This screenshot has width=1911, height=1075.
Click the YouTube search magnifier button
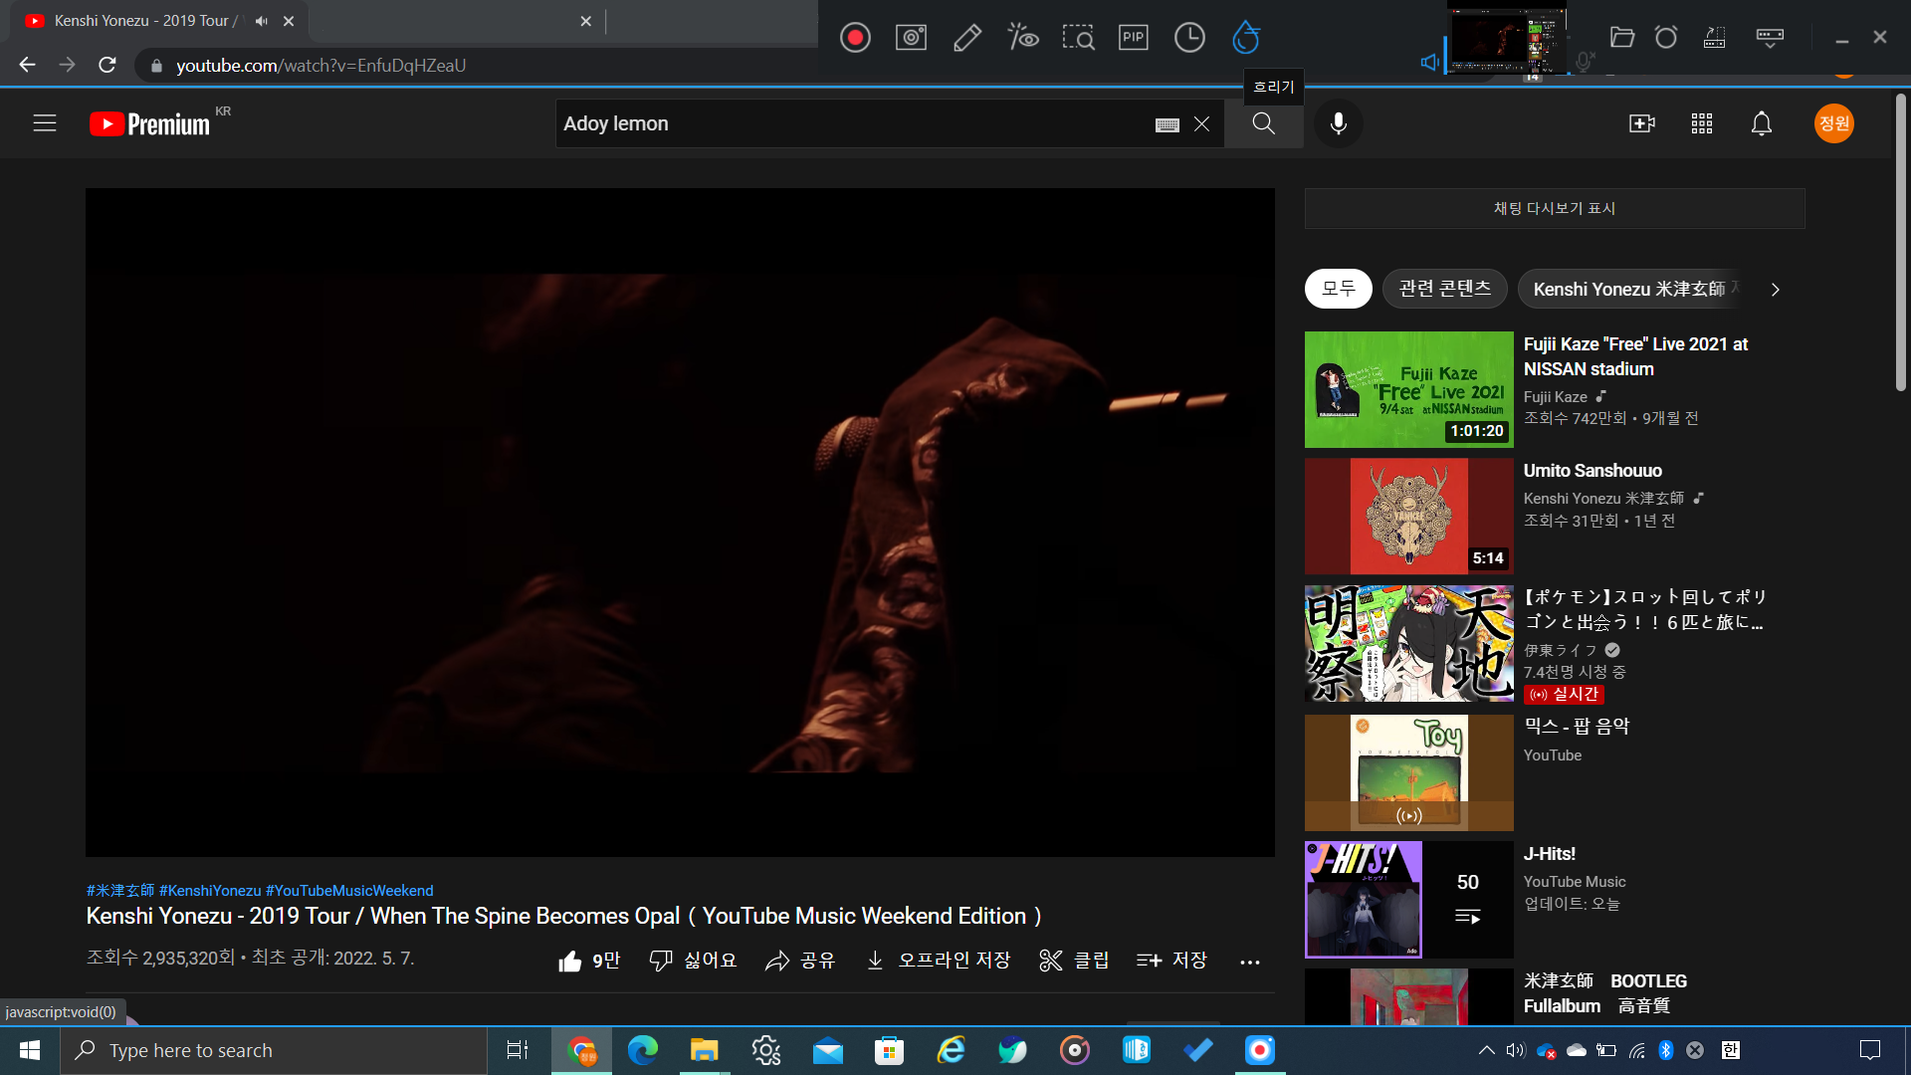point(1263,123)
